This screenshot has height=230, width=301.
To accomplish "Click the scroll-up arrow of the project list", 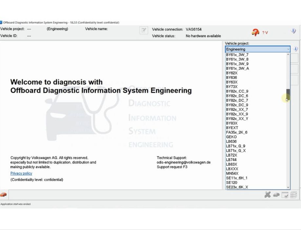I will 288,55.
